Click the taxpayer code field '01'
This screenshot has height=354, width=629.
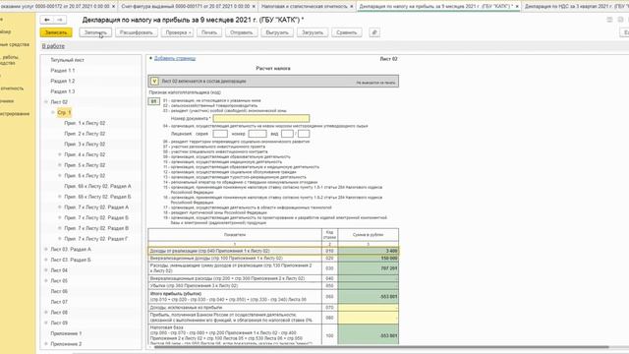153,101
